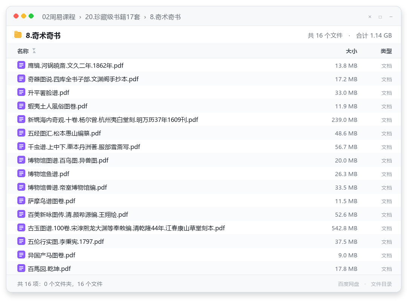
Task: Click the document icon of 博物馆鱼谱.pdf
Action: 21,173
